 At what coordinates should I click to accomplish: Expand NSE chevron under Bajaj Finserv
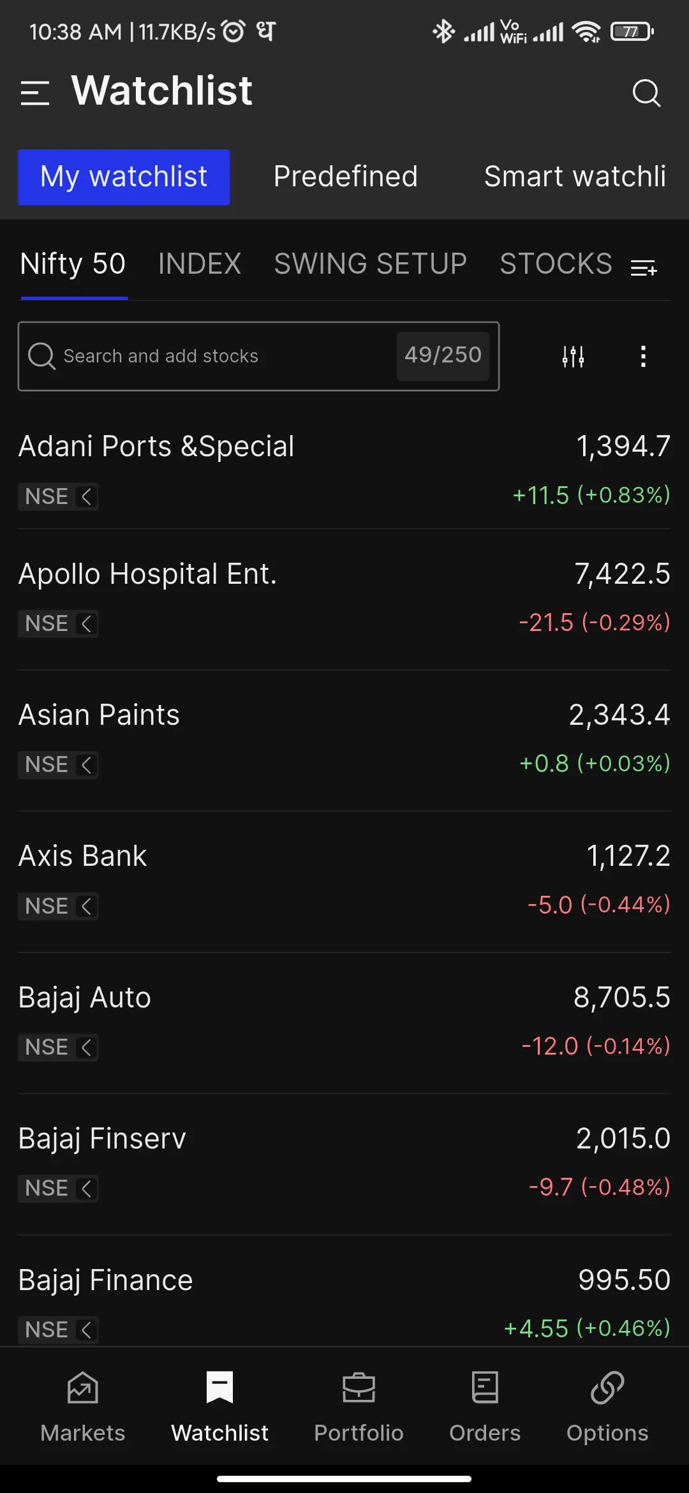pos(86,1188)
